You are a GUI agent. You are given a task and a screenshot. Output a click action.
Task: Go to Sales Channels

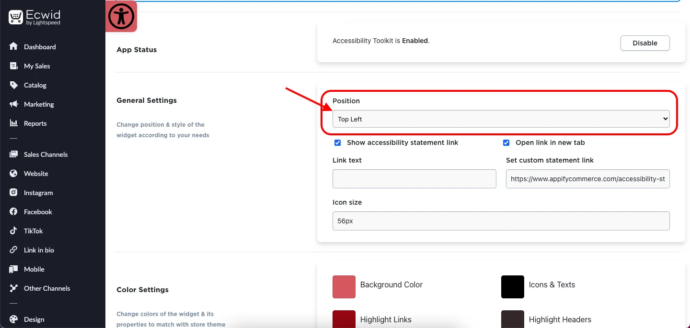[x=46, y=154]
